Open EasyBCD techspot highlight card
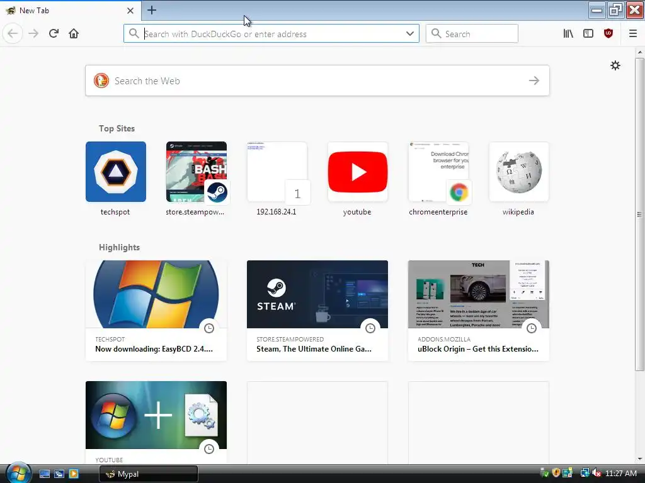The image size is (645, 483). (156, 311)
